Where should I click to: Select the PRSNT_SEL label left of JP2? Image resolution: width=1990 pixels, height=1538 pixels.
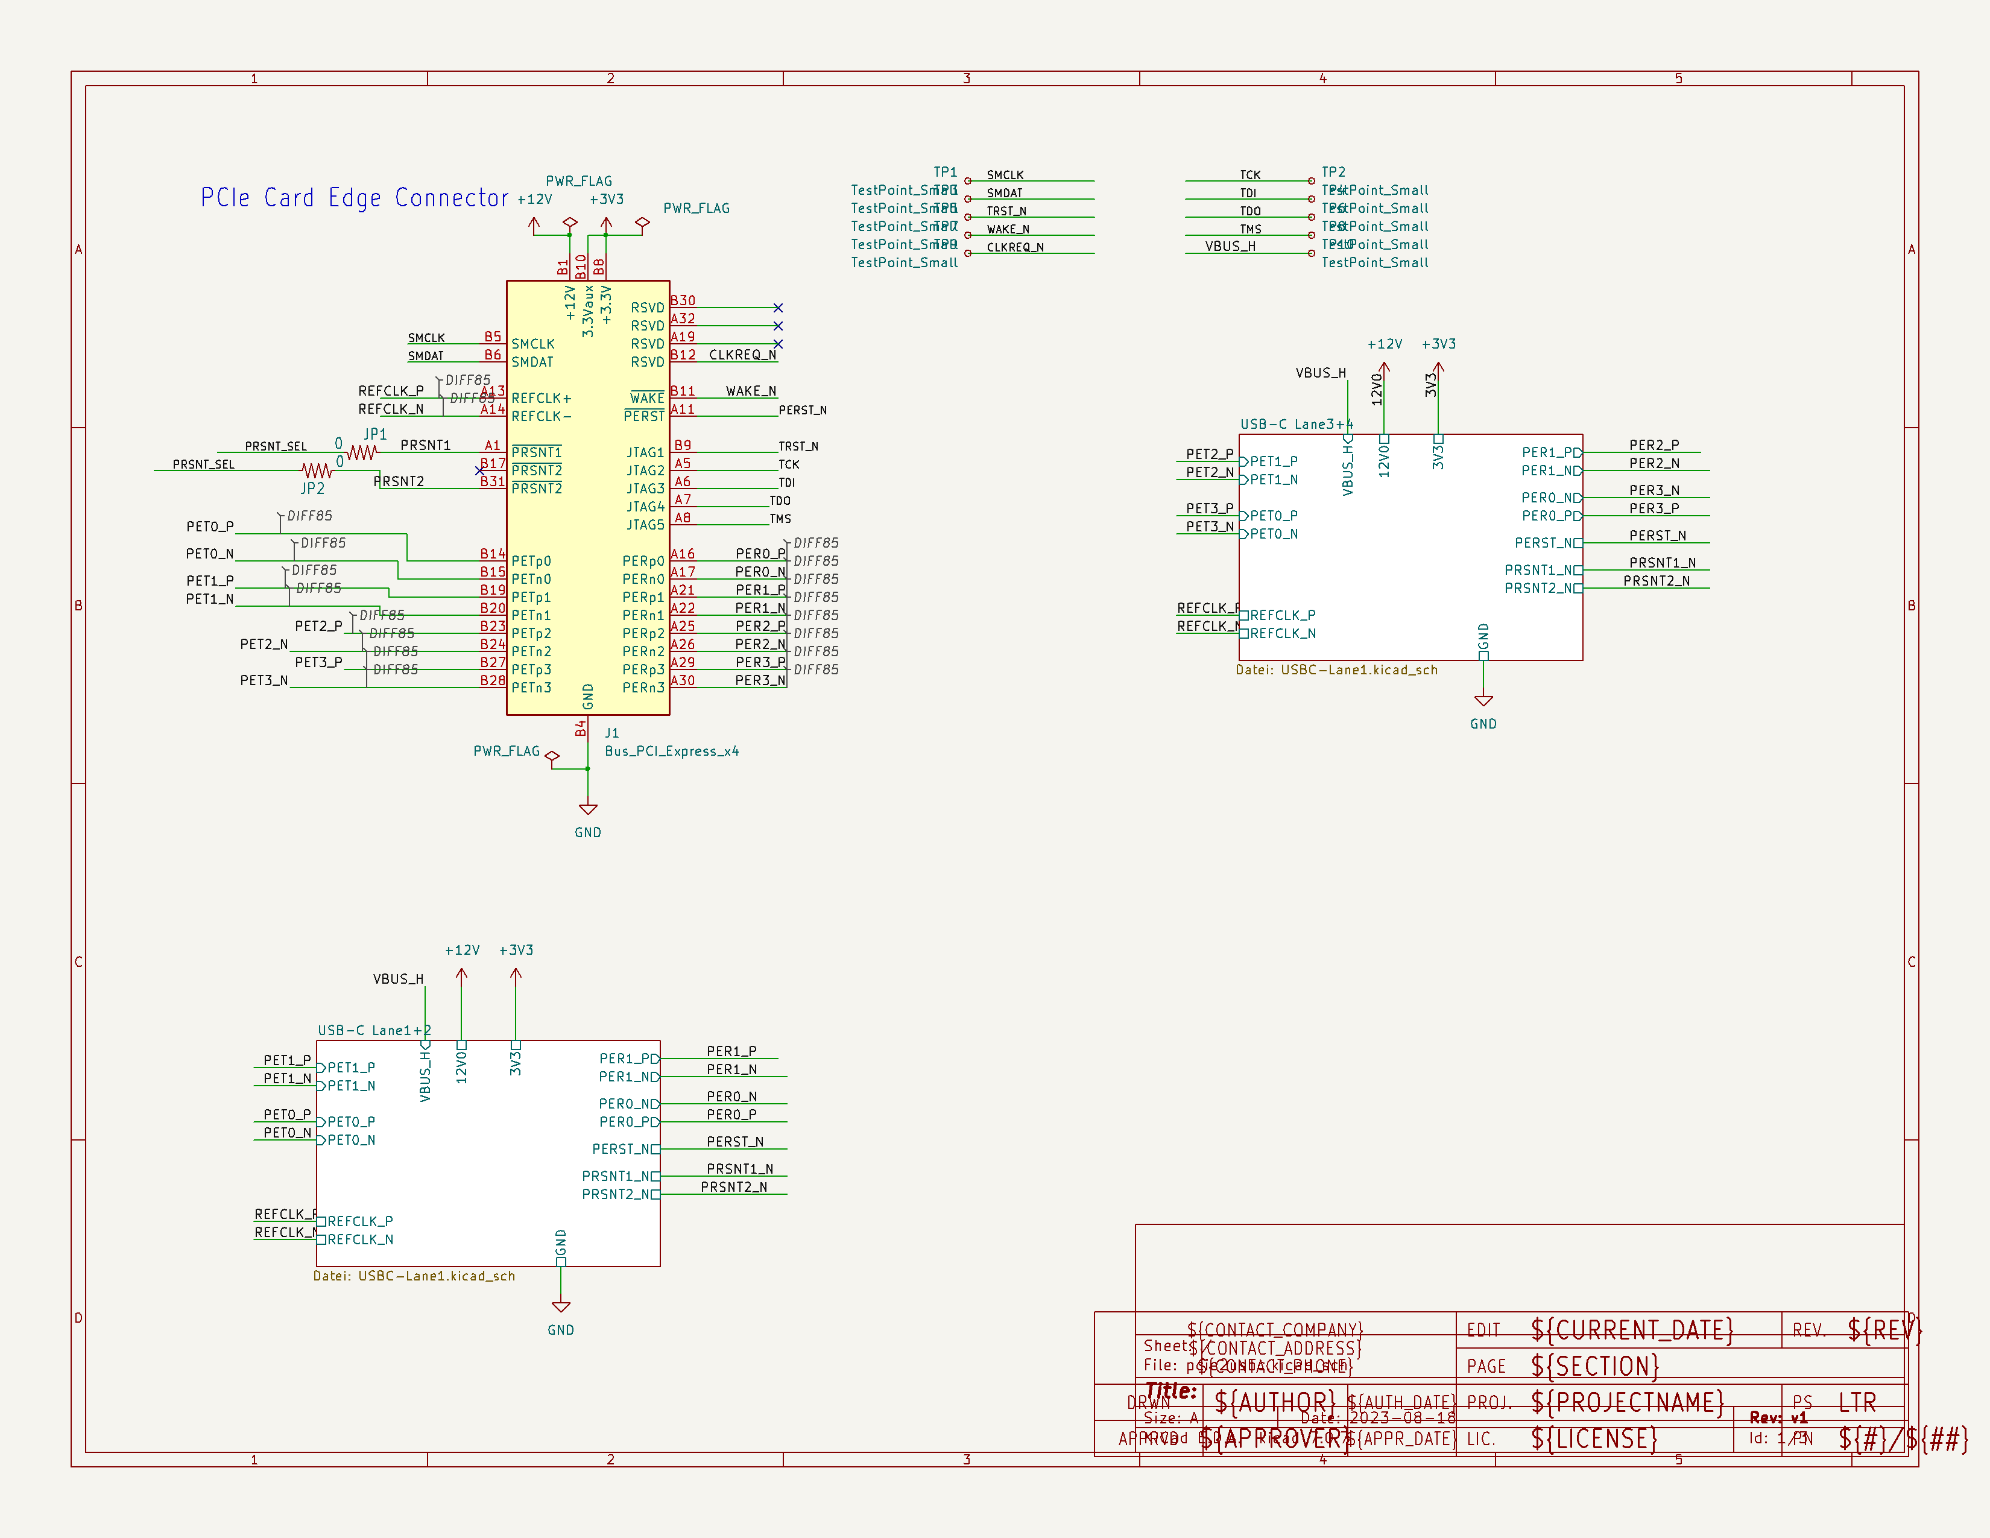pos(203,464)
